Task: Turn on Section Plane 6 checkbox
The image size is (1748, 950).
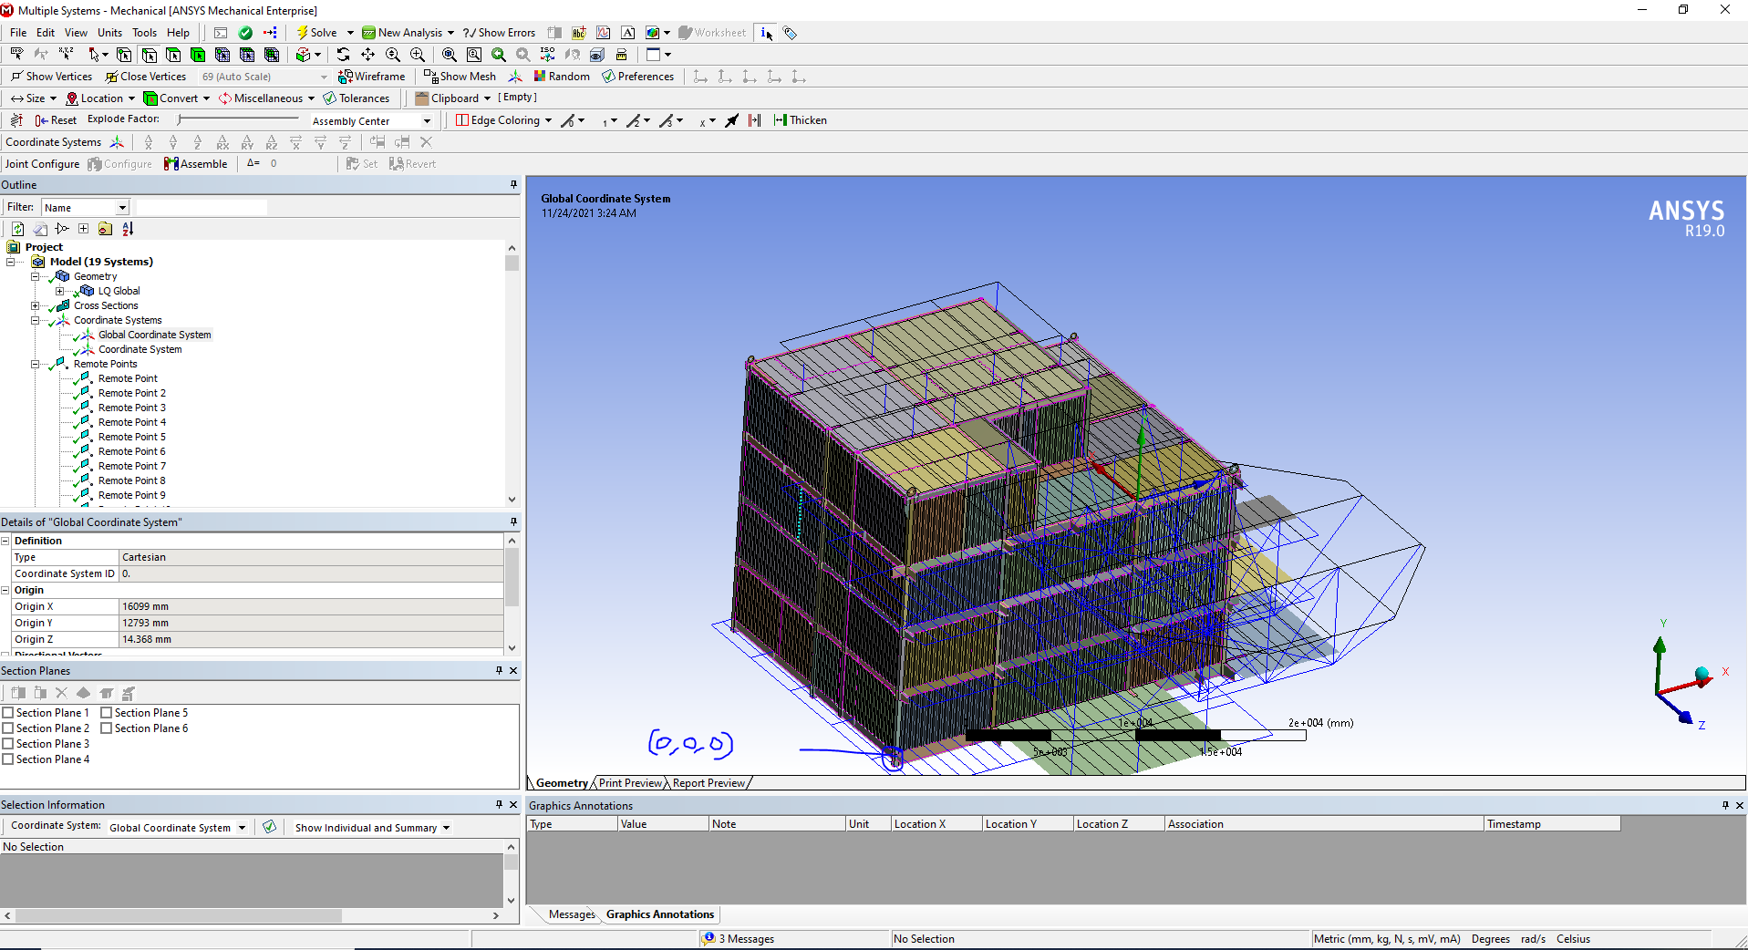Action: [107, 728]
